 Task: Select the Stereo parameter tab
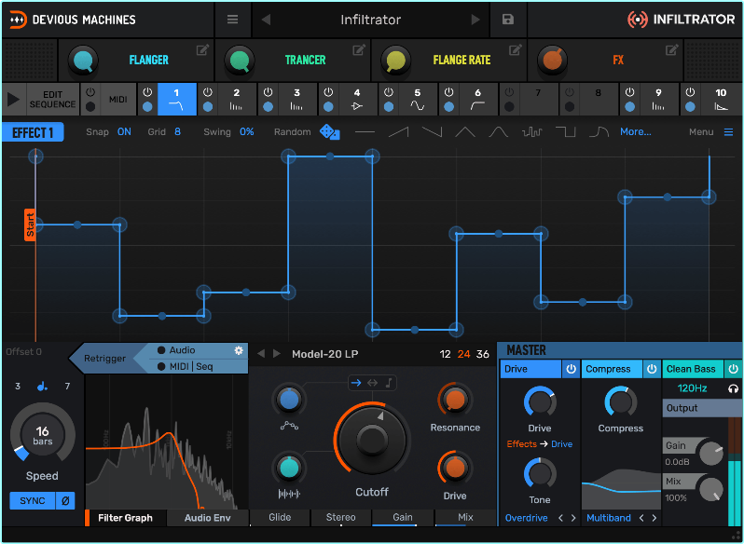340,518
